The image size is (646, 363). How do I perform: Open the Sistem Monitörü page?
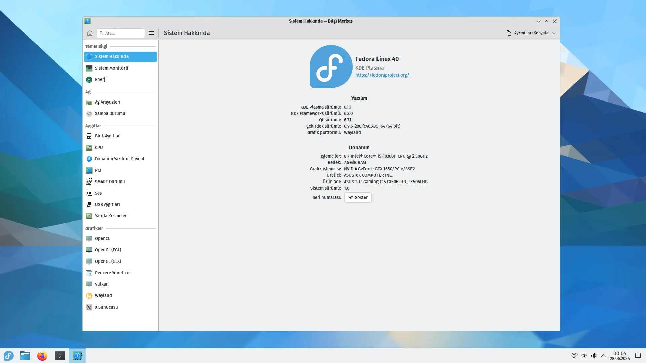point(120,68)
